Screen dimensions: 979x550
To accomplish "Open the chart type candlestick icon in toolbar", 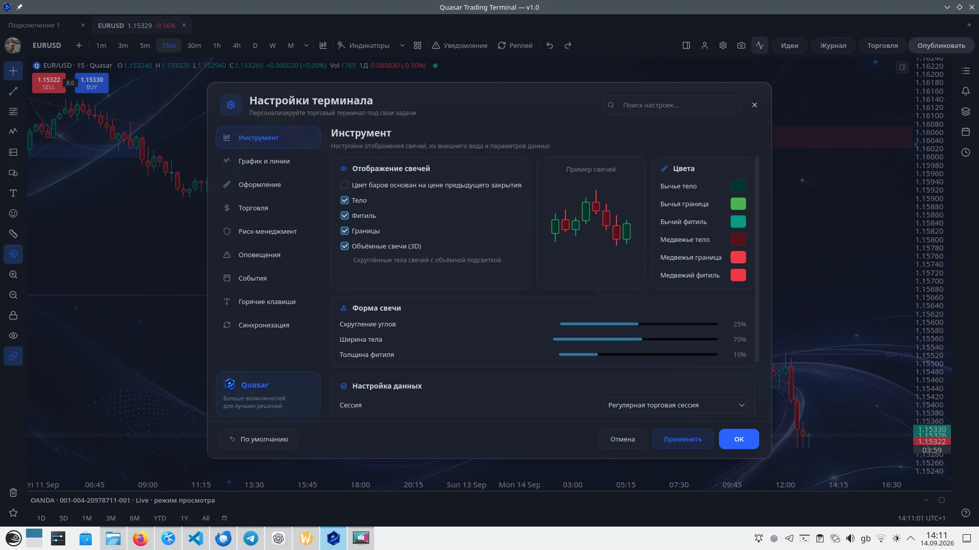I will [323, 45].
